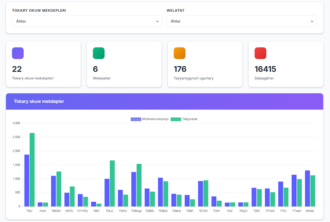
Task: Select the green bar for TDMugl
Action: click(139, 185)
